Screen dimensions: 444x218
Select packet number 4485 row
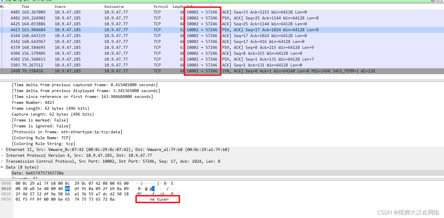click(x=222, y=12)
